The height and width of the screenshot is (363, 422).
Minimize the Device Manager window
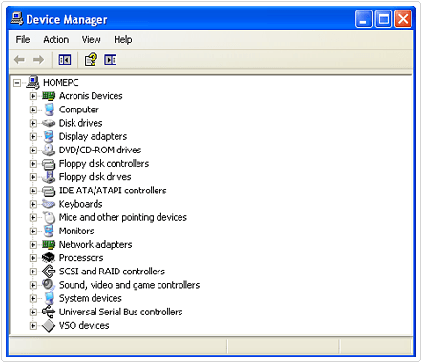coord(364,19)
